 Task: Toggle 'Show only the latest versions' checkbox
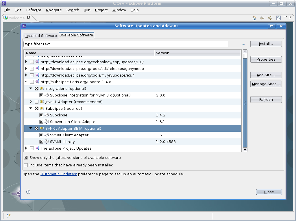[x=26, y=158]
